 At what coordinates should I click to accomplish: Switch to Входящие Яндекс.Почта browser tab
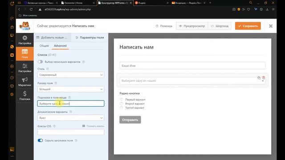(x=189, y=3)
